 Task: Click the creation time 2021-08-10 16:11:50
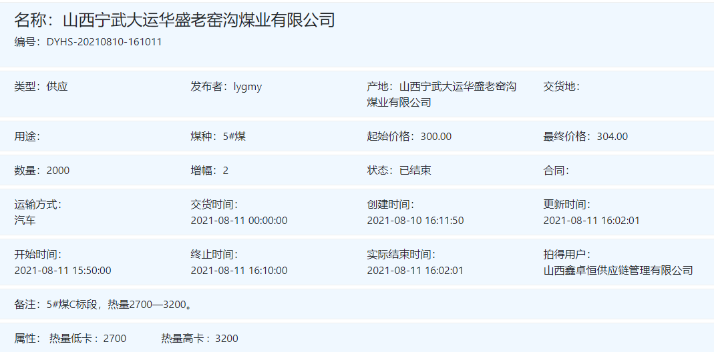pyautogui.click(x=415, y=220)
